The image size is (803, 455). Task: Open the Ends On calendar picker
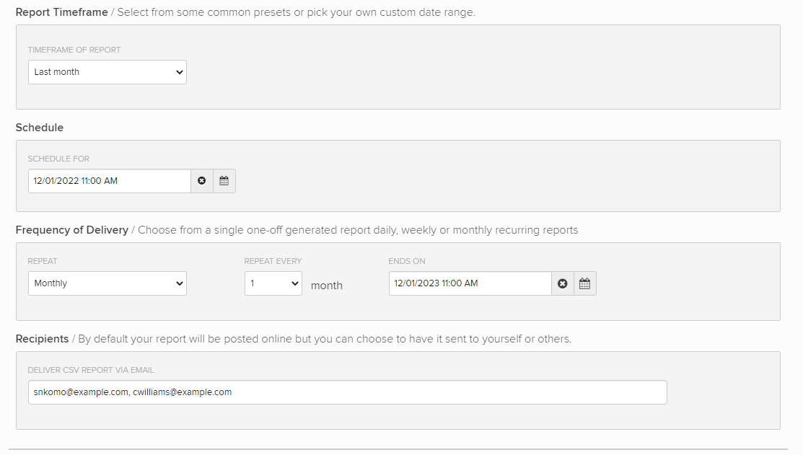tap(584, 283)
